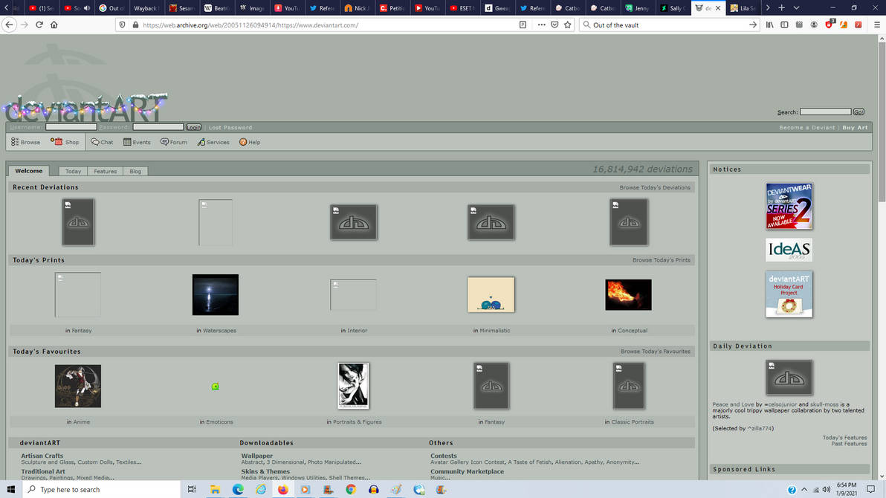Click the Events calendar icon
886x498 pixels.
(127, 142)
